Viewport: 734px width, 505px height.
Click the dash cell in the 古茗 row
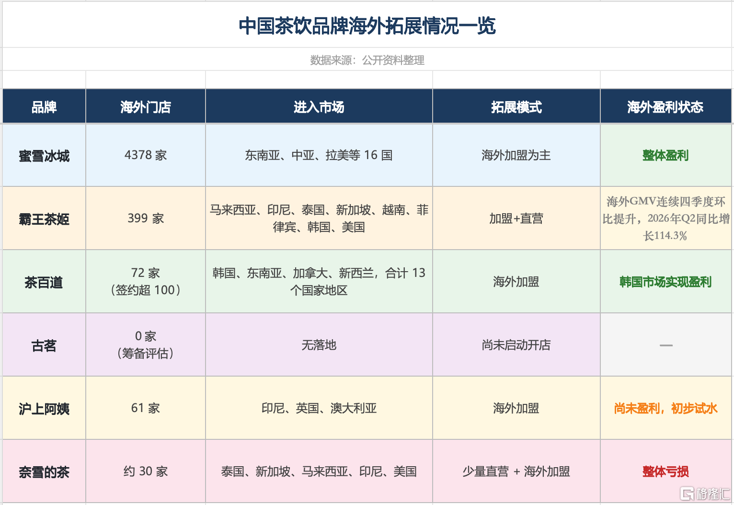click(665, 345)
